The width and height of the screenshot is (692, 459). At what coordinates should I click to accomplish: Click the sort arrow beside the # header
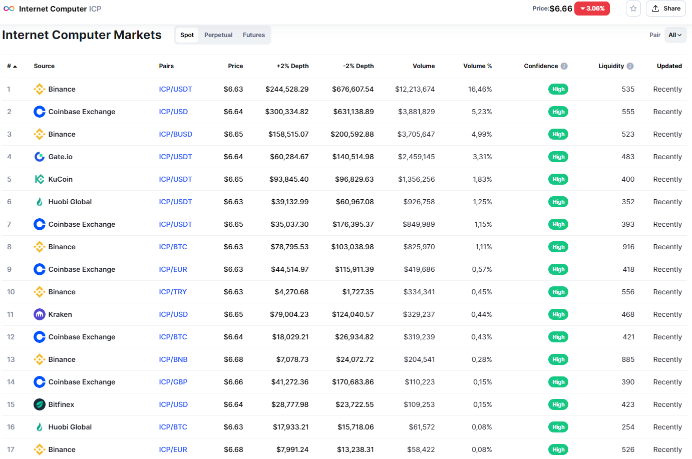[x=15, y=67]
